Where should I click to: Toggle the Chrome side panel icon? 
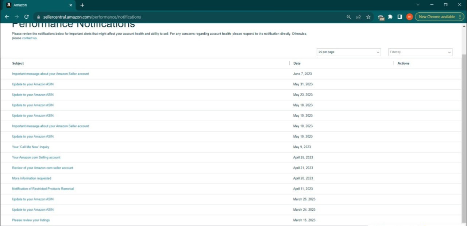coord(400,17)
